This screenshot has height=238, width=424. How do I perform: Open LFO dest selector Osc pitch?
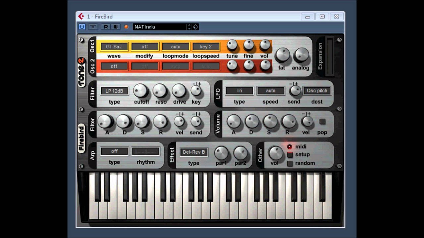(x=317, y=91)
